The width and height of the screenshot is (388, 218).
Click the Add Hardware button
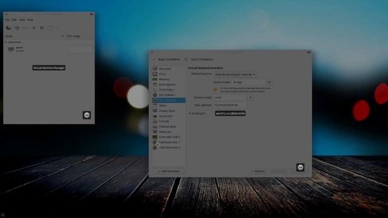[169, 171]
